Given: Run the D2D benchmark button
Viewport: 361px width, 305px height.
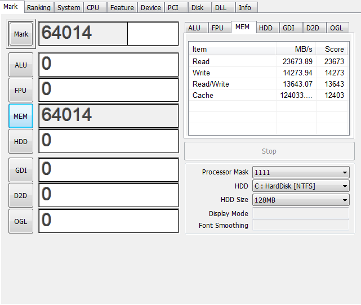Looking at the screenshot, I should 21,195.
